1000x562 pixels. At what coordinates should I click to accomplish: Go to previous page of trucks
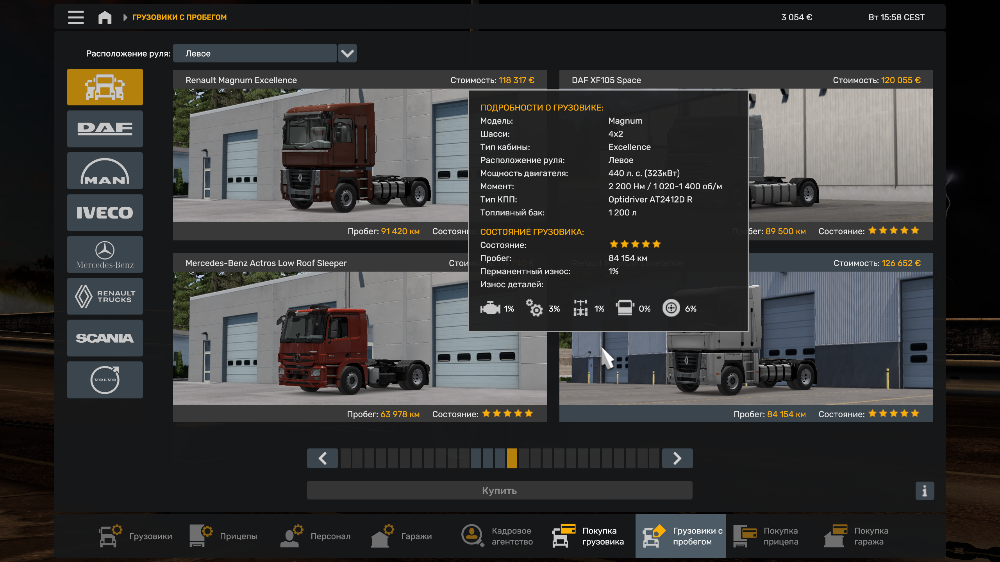[x=323, y=458]
